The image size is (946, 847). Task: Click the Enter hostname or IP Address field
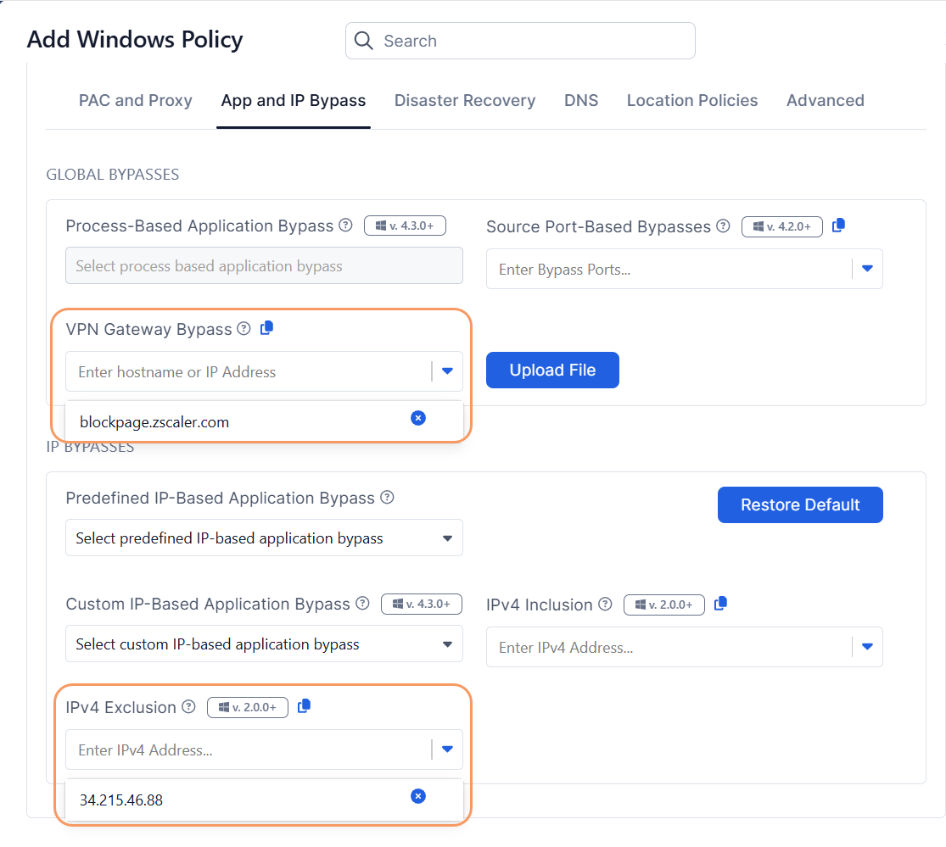[249, 371]
